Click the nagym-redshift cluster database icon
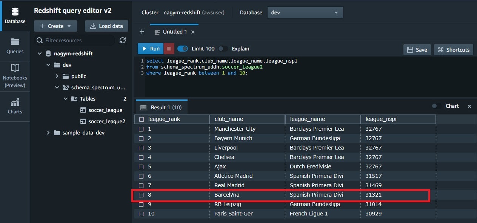The width and height of the screenshot is (477, 223). pyautogui.click(x=48, y=53)
